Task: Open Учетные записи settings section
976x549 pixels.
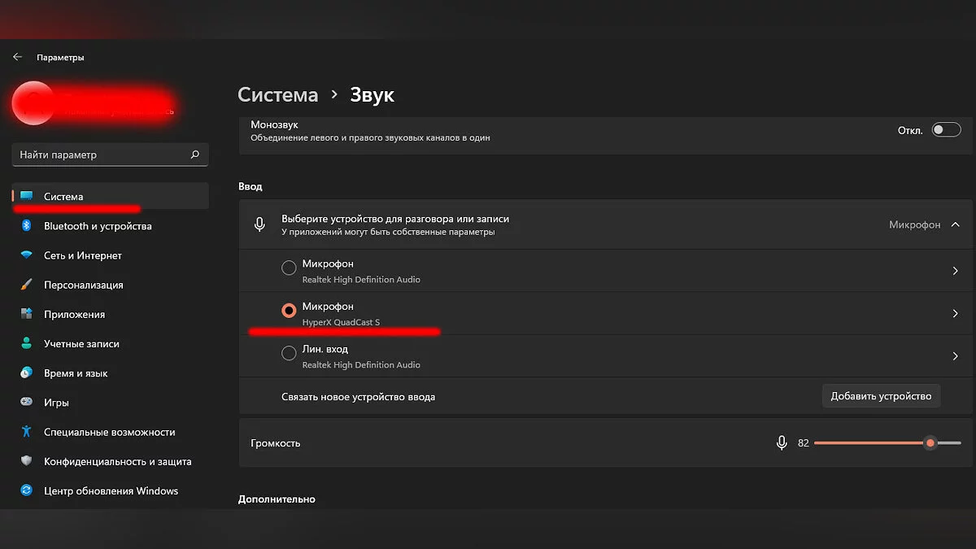Action: click(x=81, y=344)
